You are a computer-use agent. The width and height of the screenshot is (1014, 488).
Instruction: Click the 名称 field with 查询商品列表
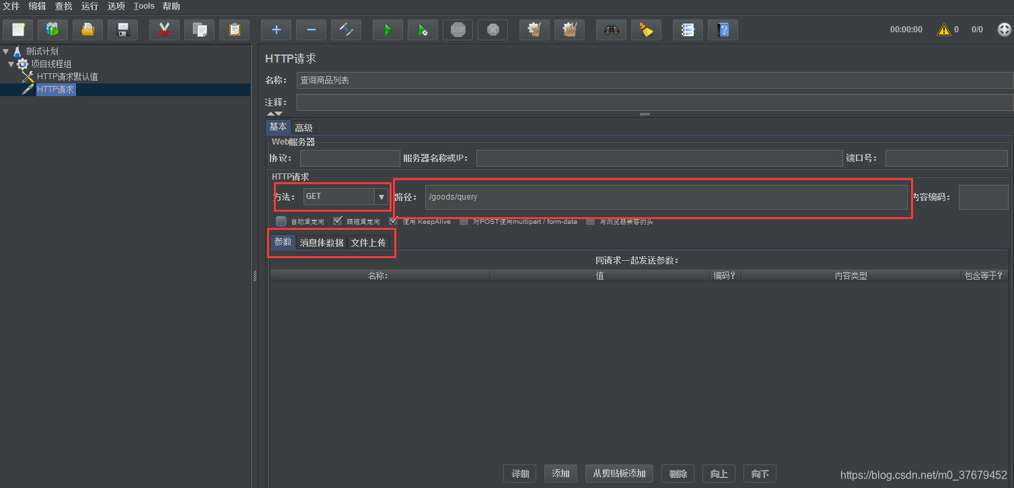tap(655, 80)
